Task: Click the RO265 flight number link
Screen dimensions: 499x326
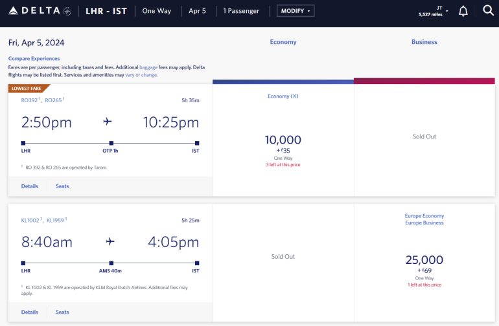Action: [53, 100]
